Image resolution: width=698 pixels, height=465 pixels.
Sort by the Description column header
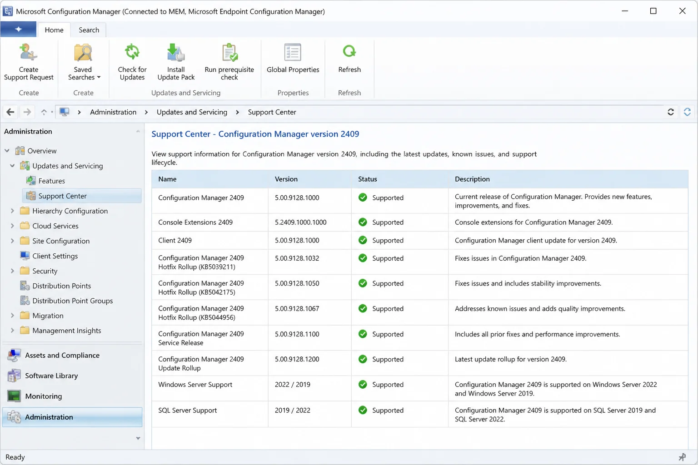click(568, 179)
